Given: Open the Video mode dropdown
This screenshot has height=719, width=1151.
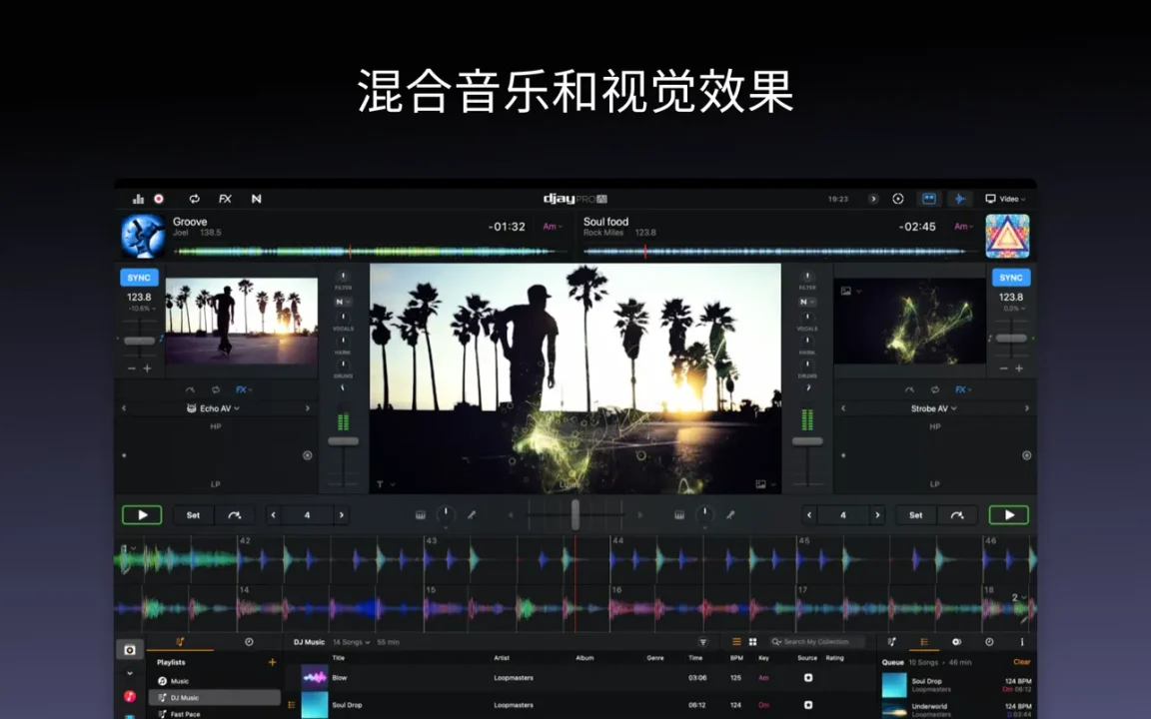Looking at the screenshot, I should click(x=1005, y=199).
